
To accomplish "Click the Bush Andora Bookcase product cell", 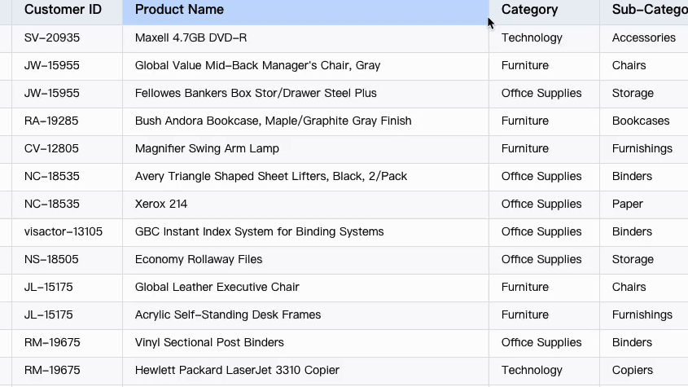I will tap(273, 121).
